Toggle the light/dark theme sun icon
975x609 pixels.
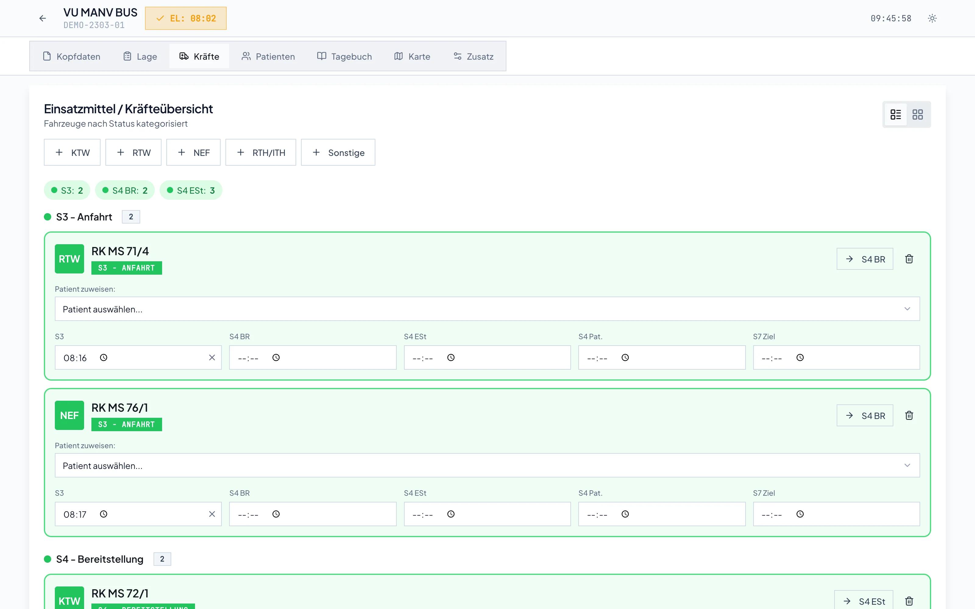(x=932, y=18)
